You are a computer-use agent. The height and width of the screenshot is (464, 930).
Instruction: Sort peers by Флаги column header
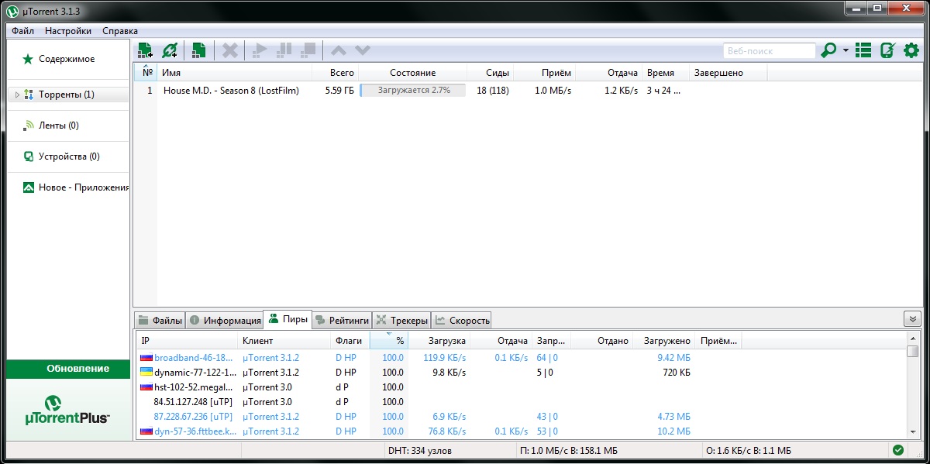[x=350, y=341]
